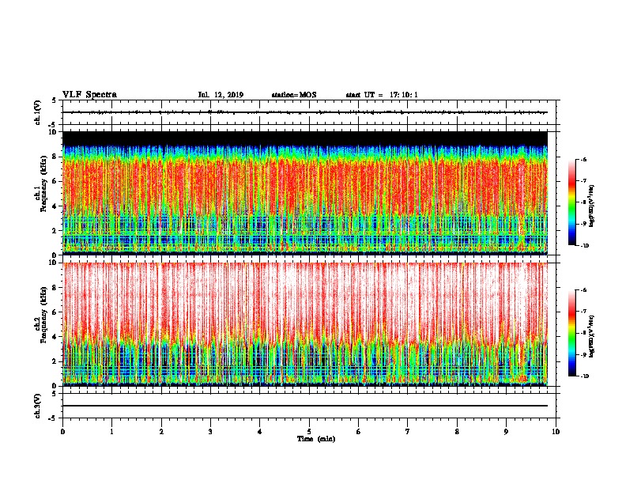Click the ch.2 color bar's log(PSD) label
Image resolution: width=626 pixels, height=484 pixels.
(x=592, y=337)
